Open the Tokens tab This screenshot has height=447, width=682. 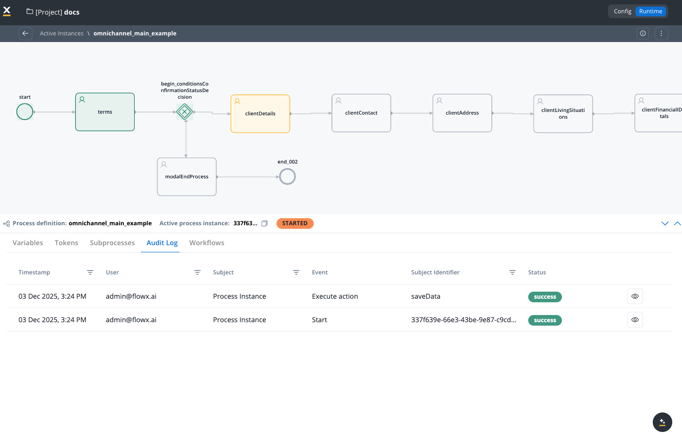tap(66, 243)
